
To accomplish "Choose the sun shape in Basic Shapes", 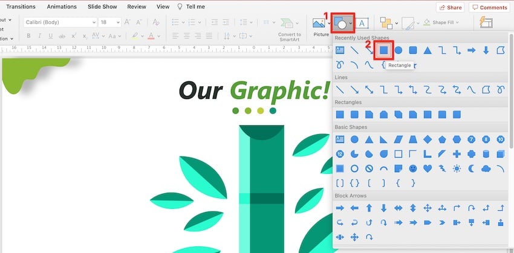I will pyautogui.click(x=457, y=168).
